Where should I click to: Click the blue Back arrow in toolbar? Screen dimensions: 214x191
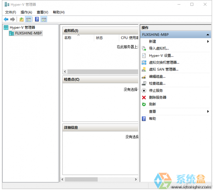6,19
